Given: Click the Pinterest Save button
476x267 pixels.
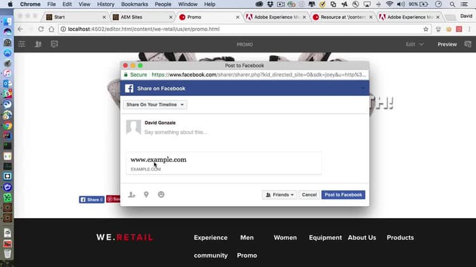Looking at the screenshot, I should [113, 199].
